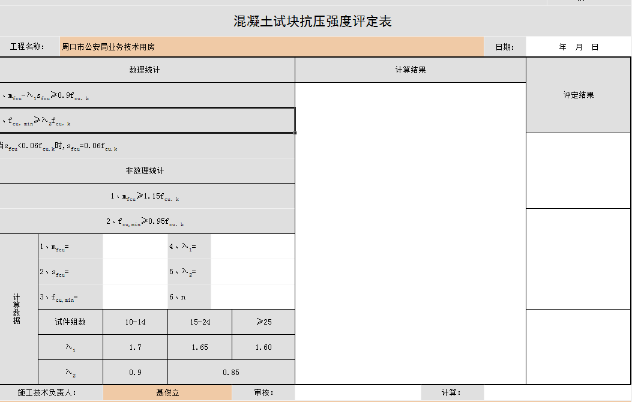Click the name cell 聂俊立
The image size is (632, 402).
pos(167,393)
